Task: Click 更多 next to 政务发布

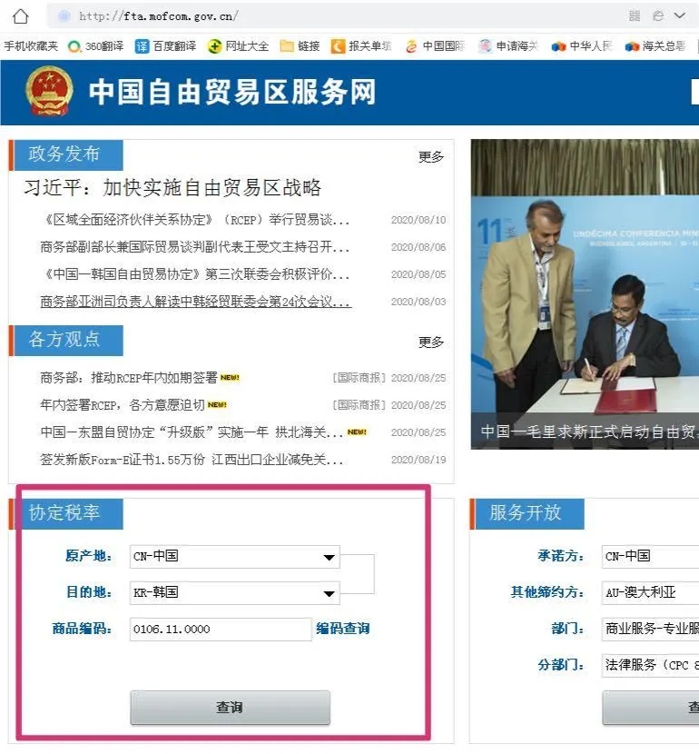Action: pyautogui.click(x=431, y=157)
